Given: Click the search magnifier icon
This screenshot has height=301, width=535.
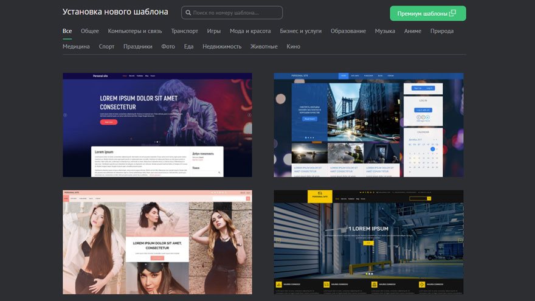Looking at the screenshot, I should click(x=188, y=13).
